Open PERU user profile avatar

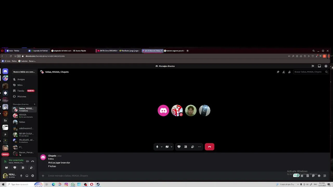point(5,176)
